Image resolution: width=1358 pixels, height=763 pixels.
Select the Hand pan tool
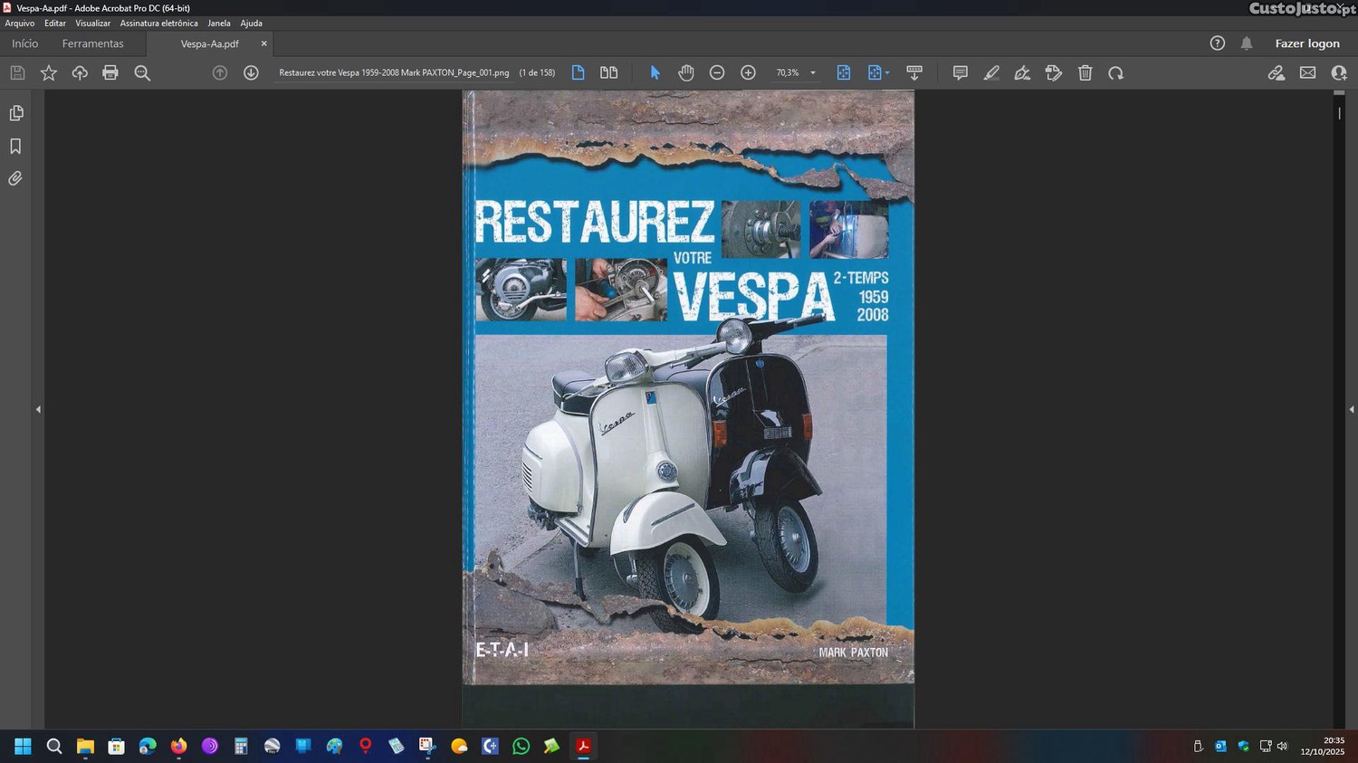[686, 73]
